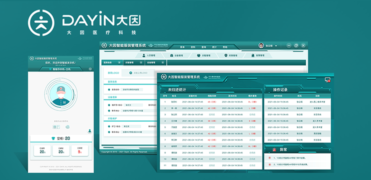Click the location pin icon in the navigation bar
Screen dimensions: 371x180
225,55
